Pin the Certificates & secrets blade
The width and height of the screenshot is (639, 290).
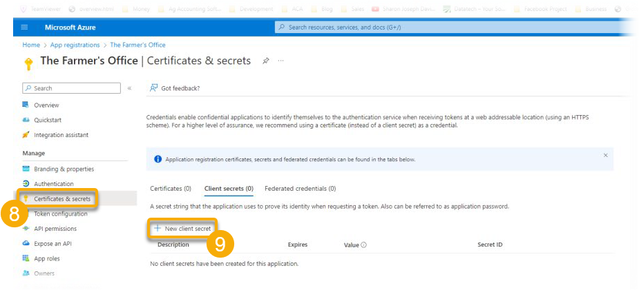point(266,61)
